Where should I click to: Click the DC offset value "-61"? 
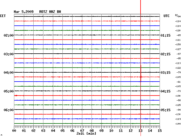pyautogui.click(x=179, y=82)
